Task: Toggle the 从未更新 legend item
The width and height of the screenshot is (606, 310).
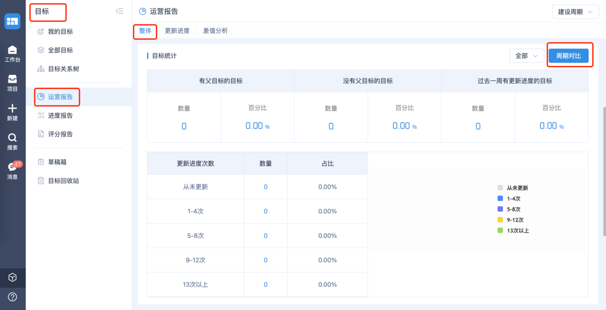Action: click(x=513, y=188)
